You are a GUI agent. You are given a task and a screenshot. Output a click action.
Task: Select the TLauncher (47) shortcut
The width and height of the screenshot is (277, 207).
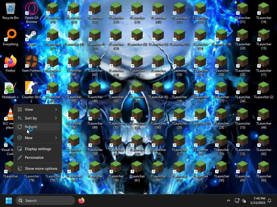point(200,171)
